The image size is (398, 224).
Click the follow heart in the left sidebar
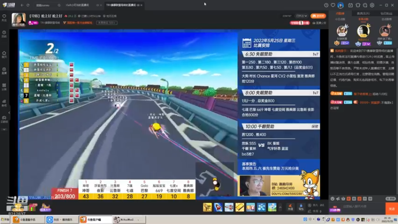(4, 17)
